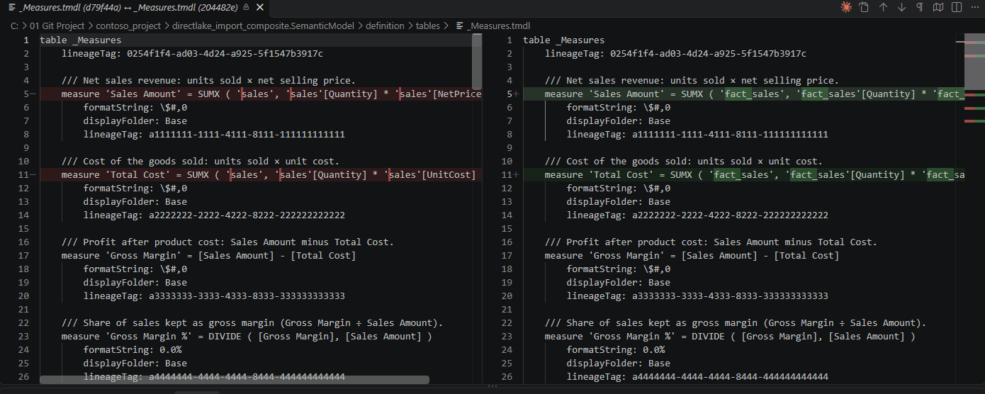Viewport: 985px width, 394px height.
Task: Select the _Measures.tmdl diff editor tab
Action: coord(135,7)
